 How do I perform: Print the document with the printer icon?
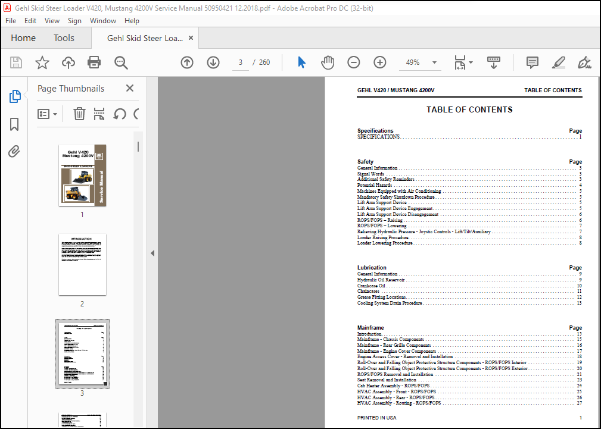point(94,62)
